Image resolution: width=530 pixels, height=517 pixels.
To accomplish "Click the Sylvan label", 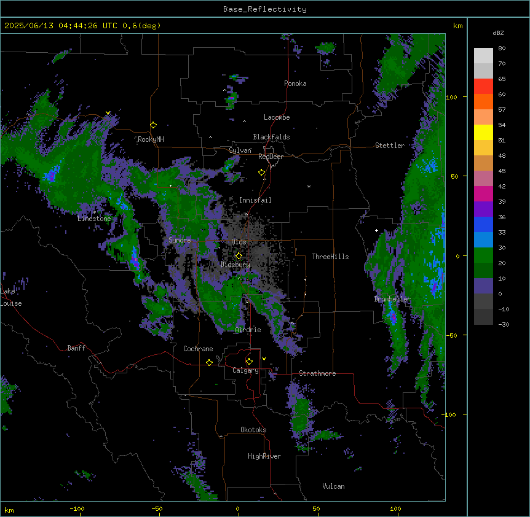I will 240,150.
